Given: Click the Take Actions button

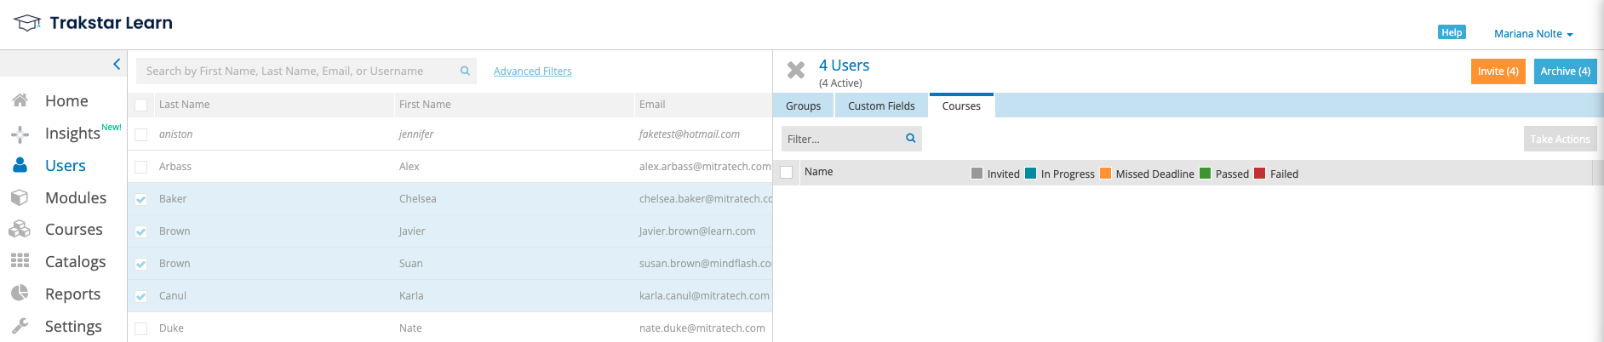Looking at the screenshot, I should pos(1560,139).
